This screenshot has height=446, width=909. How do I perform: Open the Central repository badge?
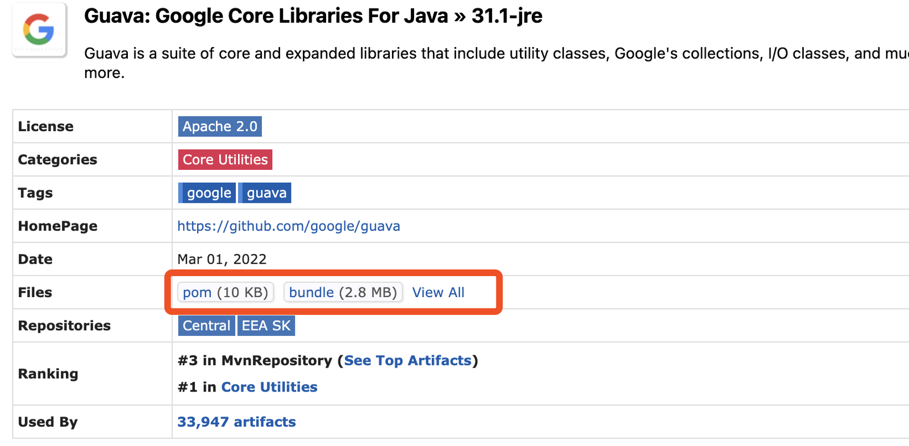206,326
